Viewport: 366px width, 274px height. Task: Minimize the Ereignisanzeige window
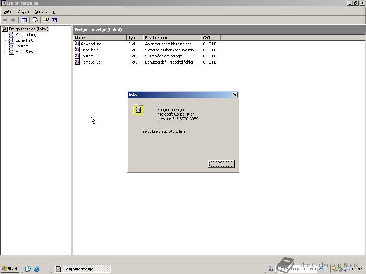[350, 3]
